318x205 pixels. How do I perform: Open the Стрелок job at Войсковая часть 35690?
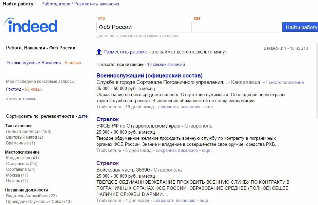pyautogui.click(x=108, y=163)
